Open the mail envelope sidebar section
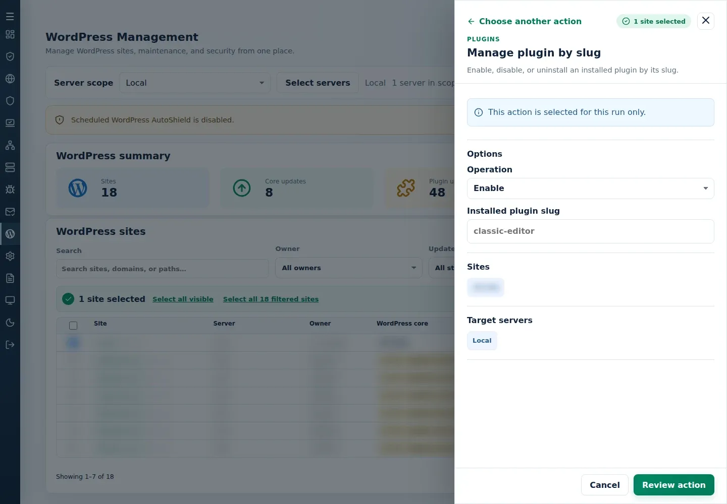 tap(10, 212)
